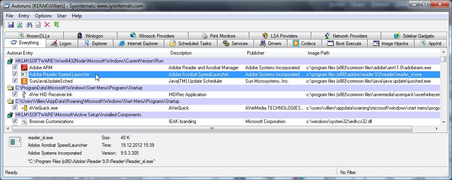Switch to the Explorer tab
The image size is (452, 180).
(96, 44)
